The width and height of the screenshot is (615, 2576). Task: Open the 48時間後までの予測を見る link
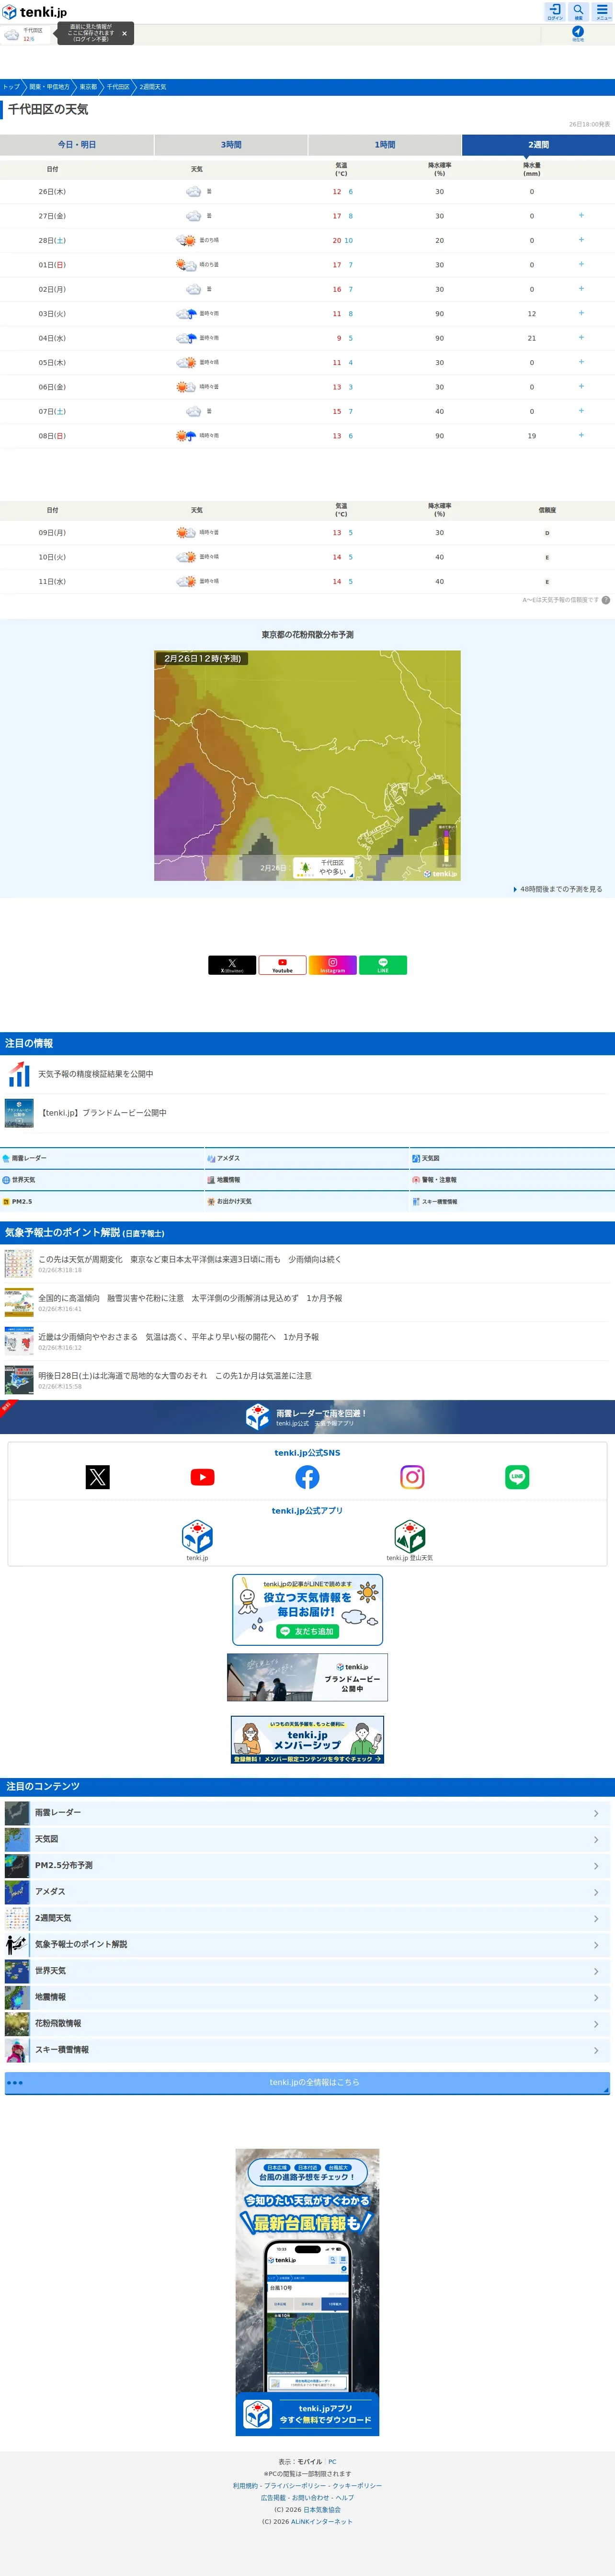coord(558,889)
